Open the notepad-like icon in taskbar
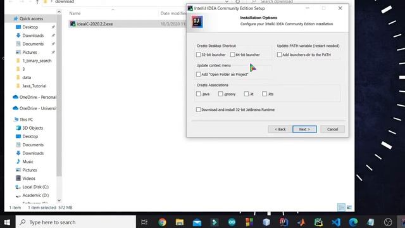405x228 pixels. 371,222
